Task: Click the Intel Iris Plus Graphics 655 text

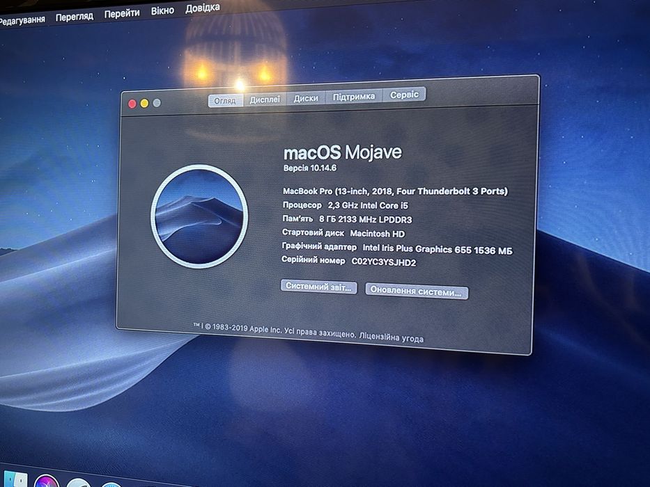Action: click(x=417, y=249)
